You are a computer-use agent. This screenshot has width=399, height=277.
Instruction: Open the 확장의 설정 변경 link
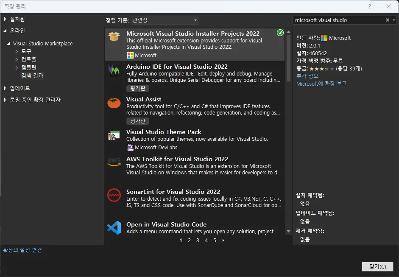coord(22,250)
